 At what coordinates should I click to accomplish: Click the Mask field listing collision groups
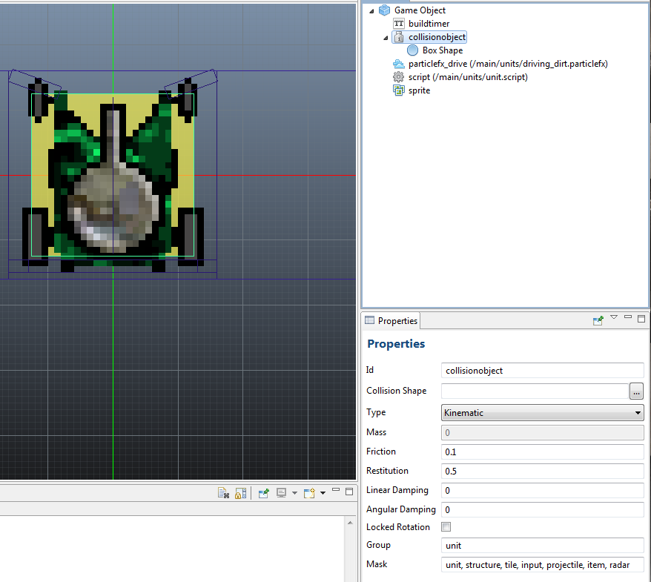coord(542,564)
